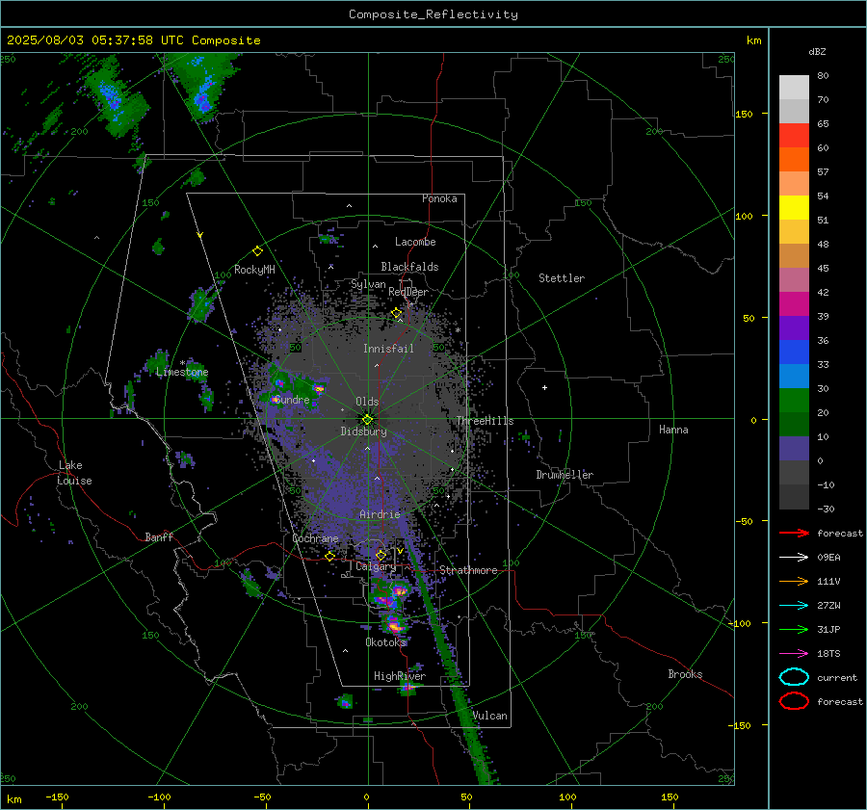The height and width of the screenshot is (810, 867).
Task: Select the RockyMH label
Action: [254, 270]
